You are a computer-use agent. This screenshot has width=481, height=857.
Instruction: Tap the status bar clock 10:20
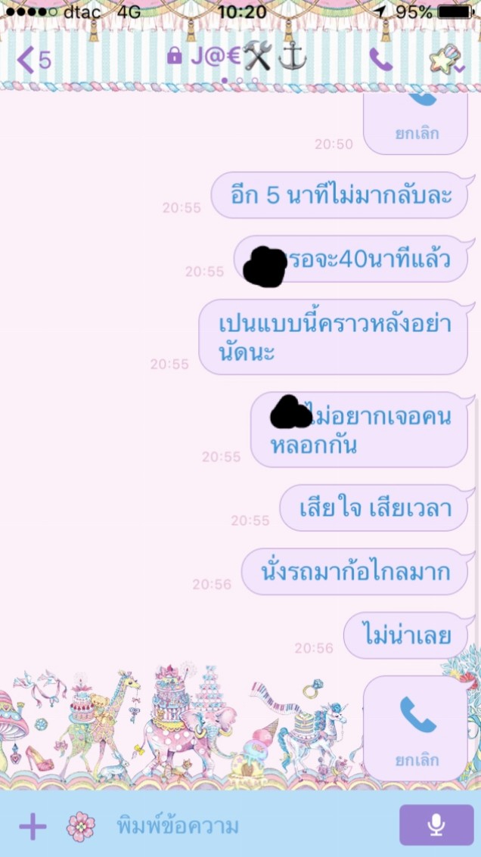pyautogui.click(x=241, y=11)
